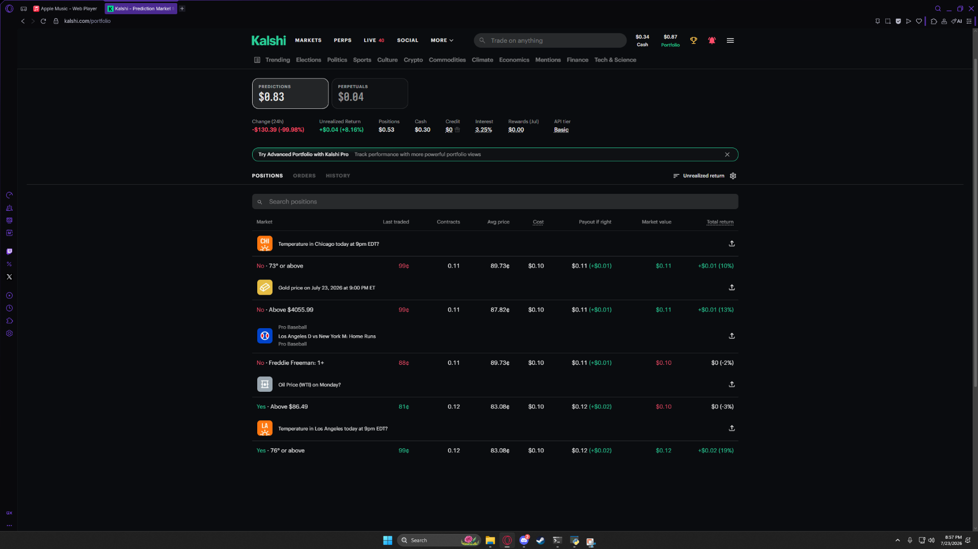Show hidden system tray icons

point(898,540)
